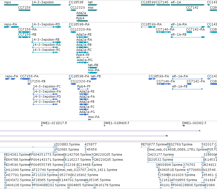Select the GM16178.5prime EST label
The image size is (217, 189).
[x=107, y=185]
